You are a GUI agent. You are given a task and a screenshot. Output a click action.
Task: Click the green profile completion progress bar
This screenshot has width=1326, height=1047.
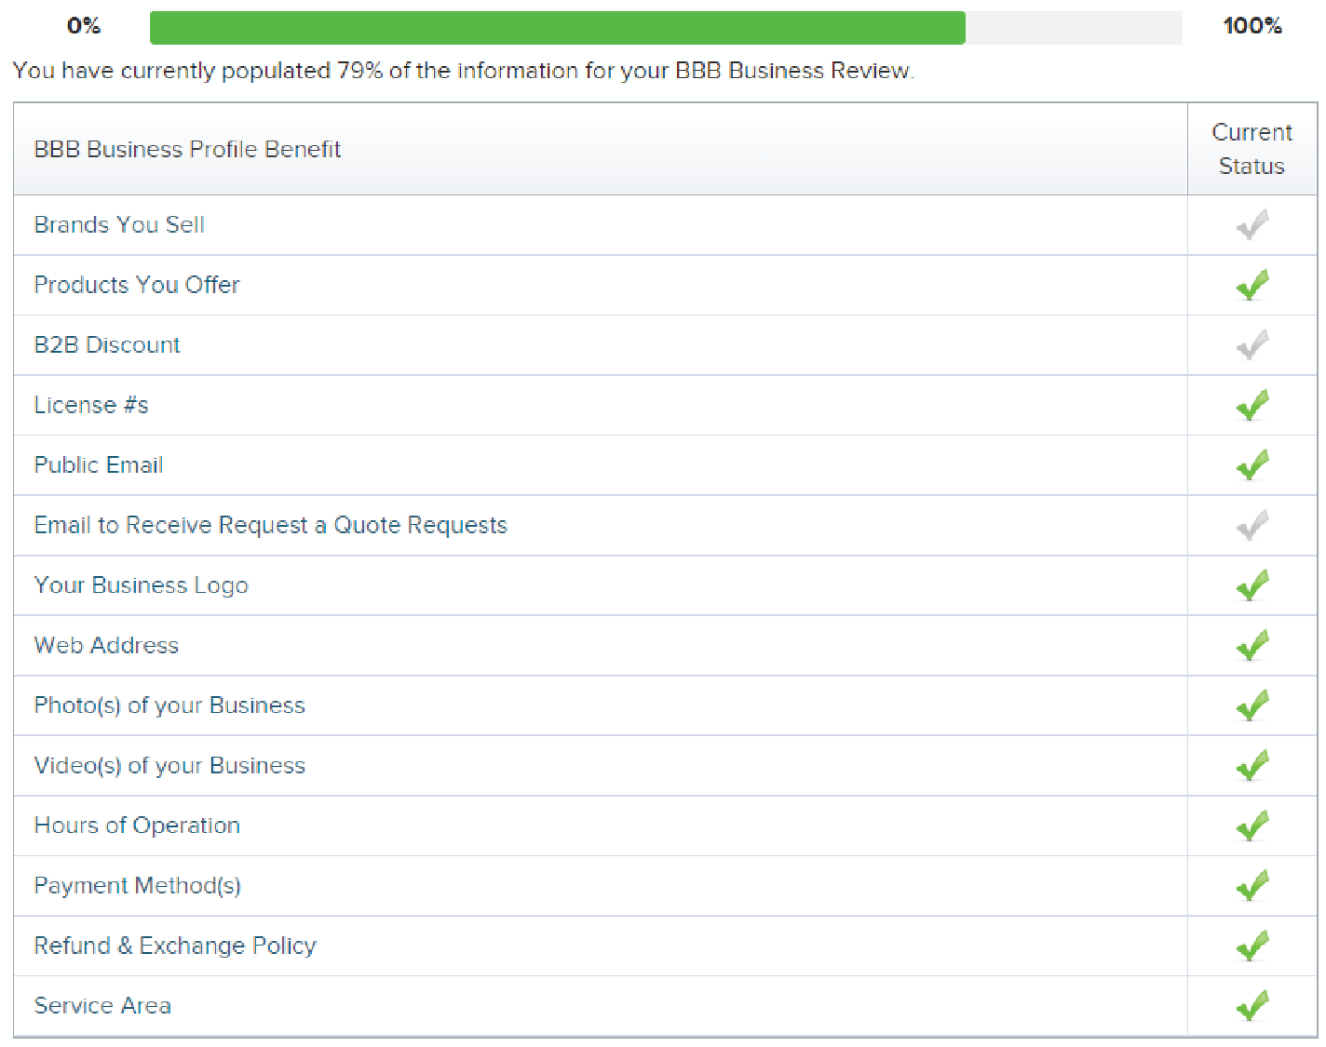[x=558, y=28]
